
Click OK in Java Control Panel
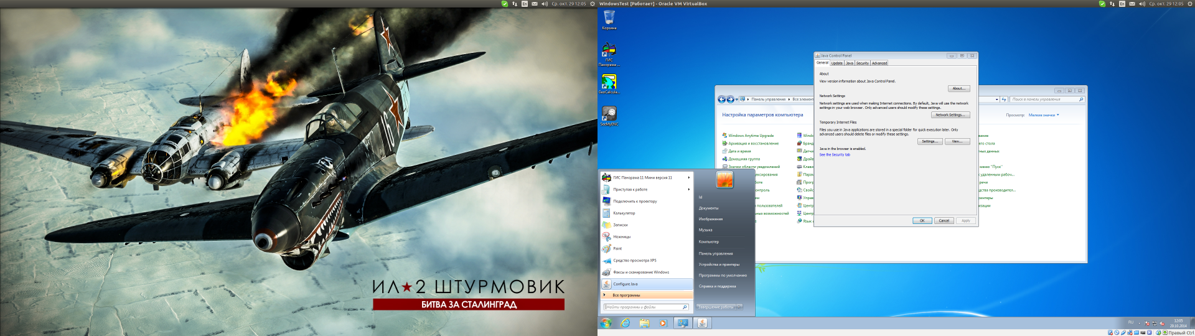tap(922, 220)
